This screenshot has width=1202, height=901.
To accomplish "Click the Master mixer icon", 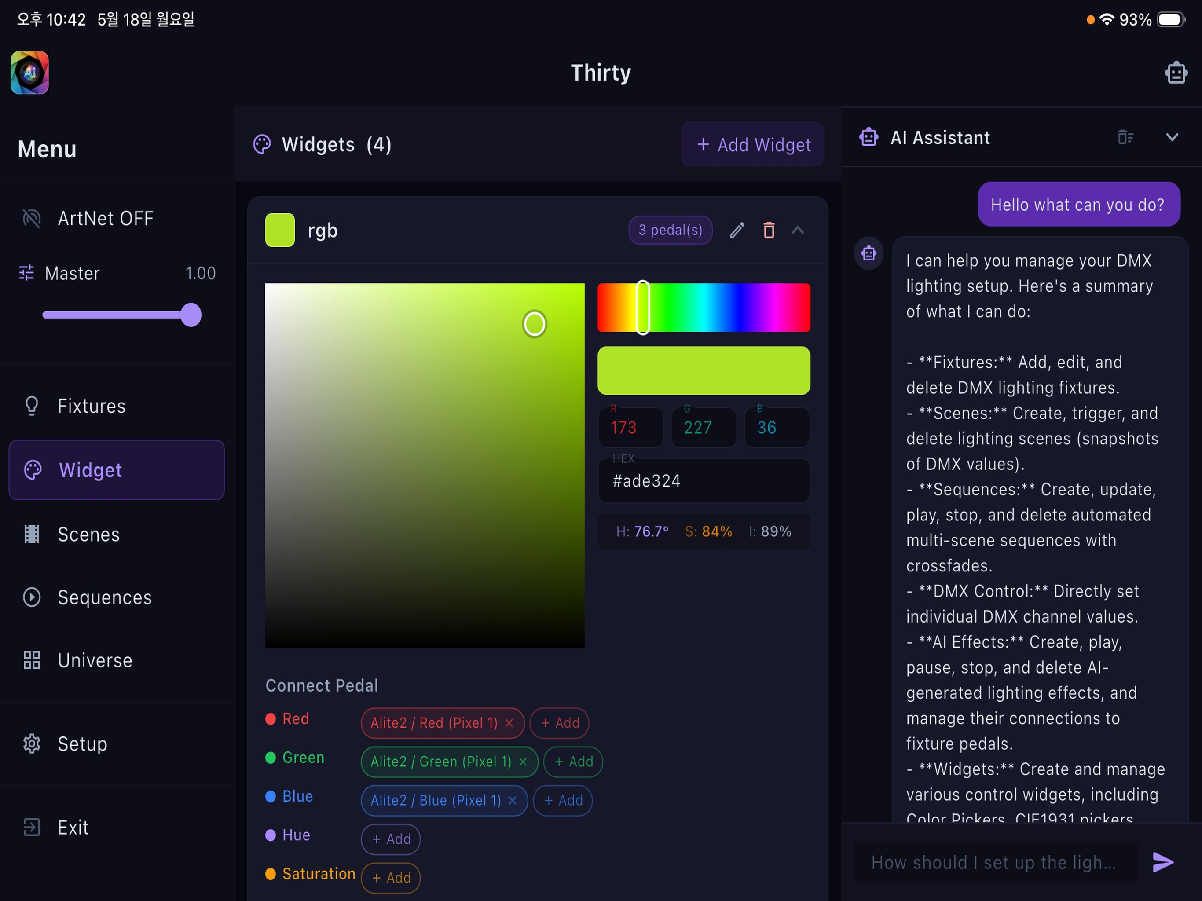I will coord(26,273).
